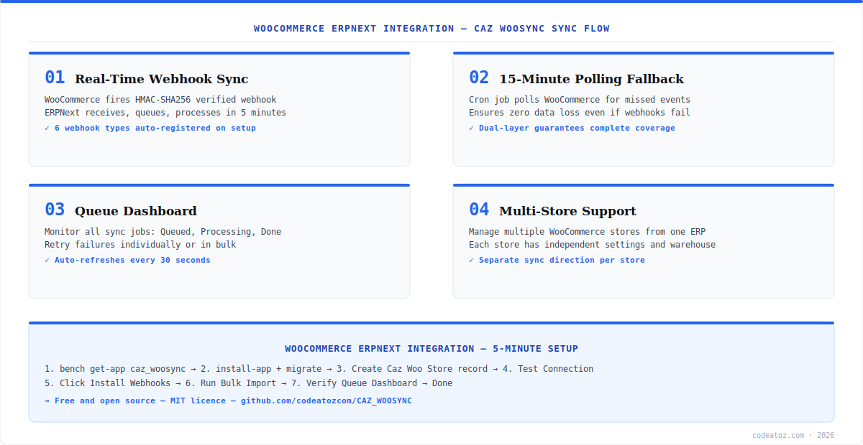This screenshot has height=445, width=863.
Task: Click the 'codeatoz.com · 2026' footer
Action: click(x=793, y=435)
